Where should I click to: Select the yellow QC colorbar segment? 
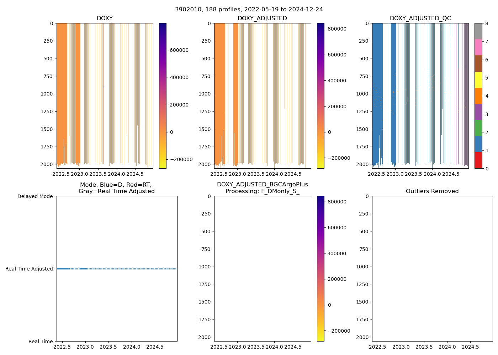[x=478, y=80]
